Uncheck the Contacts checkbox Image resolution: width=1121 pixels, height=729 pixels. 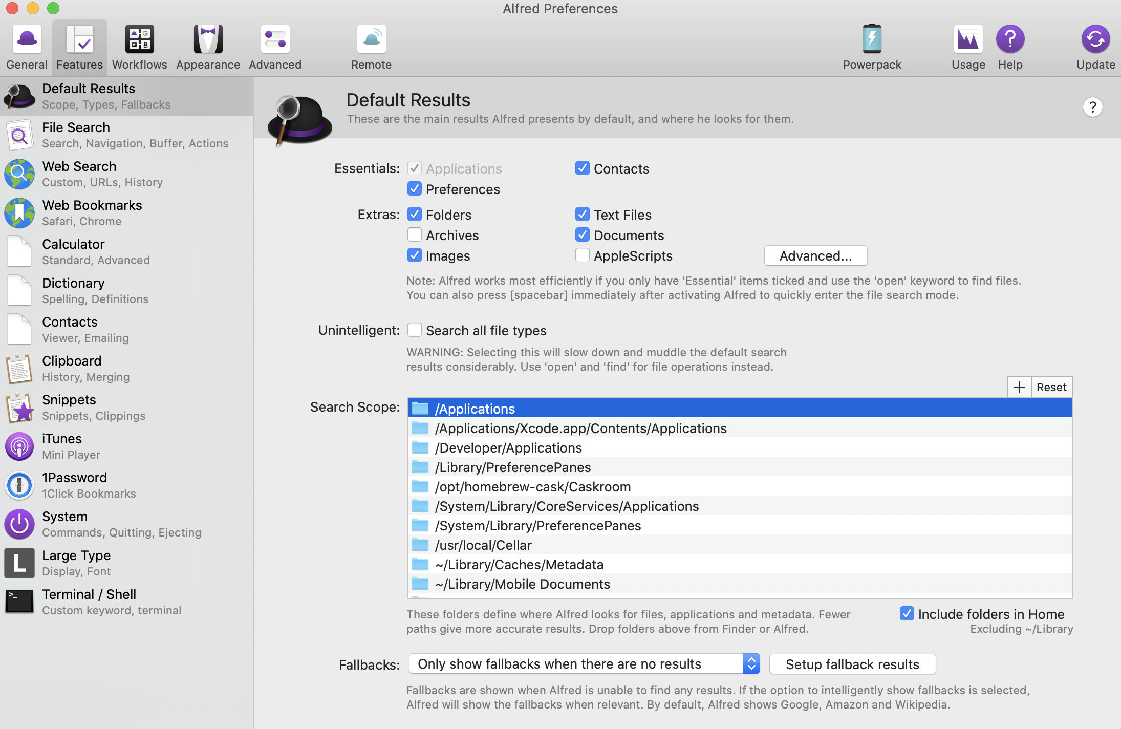point(583,168)
